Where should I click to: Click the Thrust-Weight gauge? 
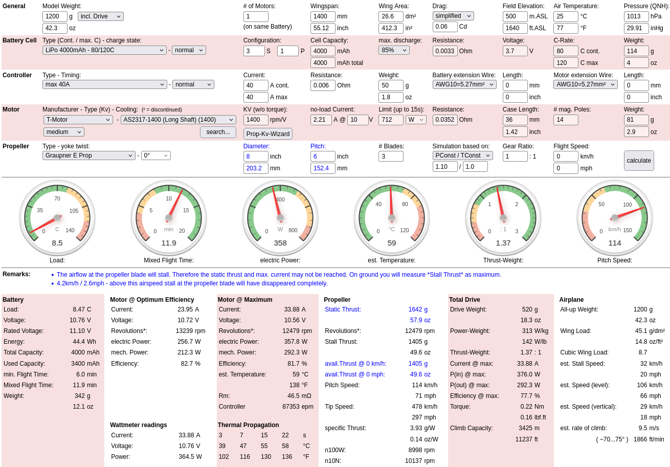tap(503, 218)
